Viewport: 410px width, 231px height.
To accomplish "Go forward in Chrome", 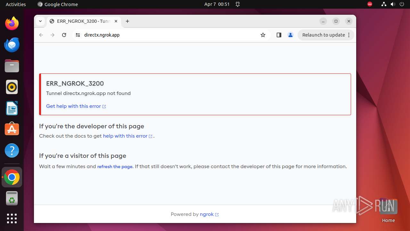I will [x=53, y=35].
